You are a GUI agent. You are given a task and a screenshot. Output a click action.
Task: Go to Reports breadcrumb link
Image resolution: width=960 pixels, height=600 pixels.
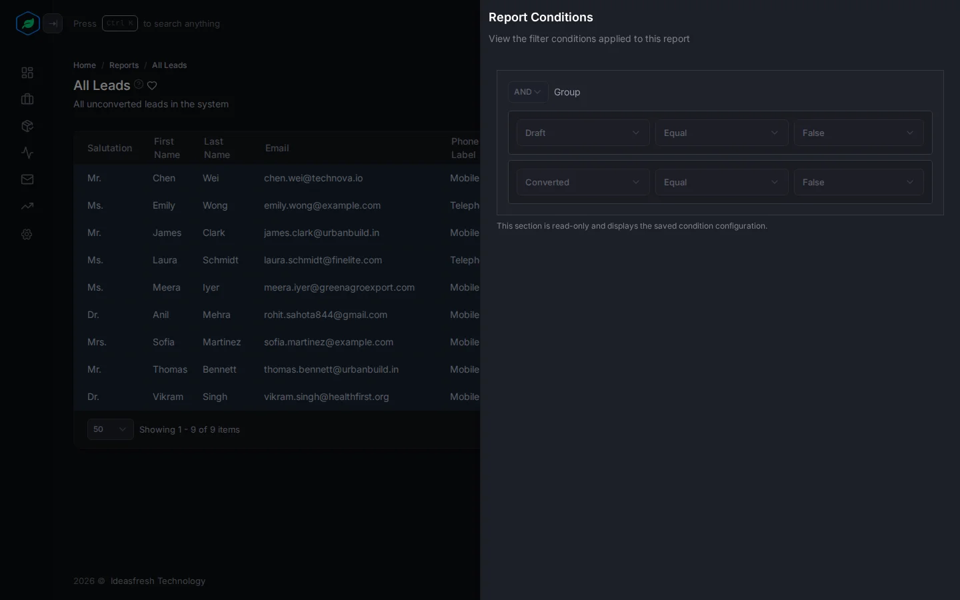point(124,65)
